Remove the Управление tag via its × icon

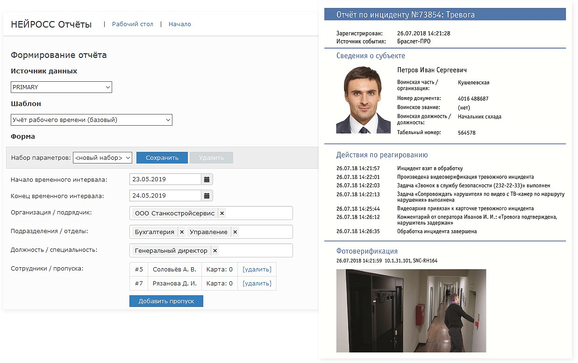click(x=235, y=231)
